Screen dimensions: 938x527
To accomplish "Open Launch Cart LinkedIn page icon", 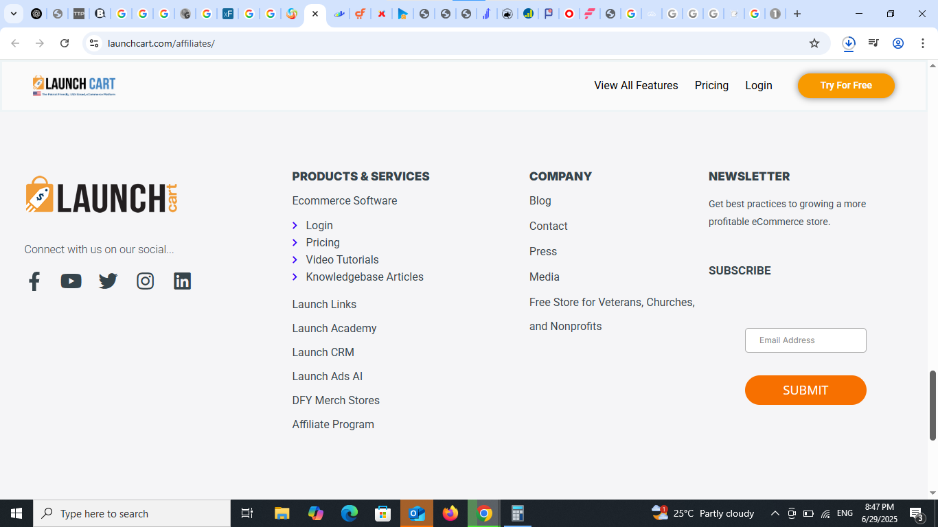I will pyautogui.click(x=182, y=281).
